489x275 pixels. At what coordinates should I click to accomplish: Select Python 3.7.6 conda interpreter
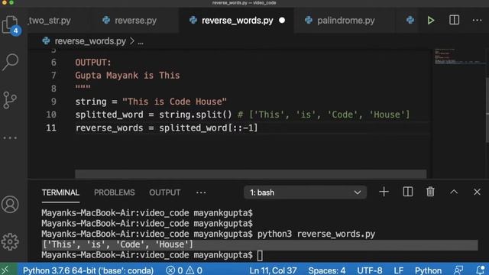[88, 270]
